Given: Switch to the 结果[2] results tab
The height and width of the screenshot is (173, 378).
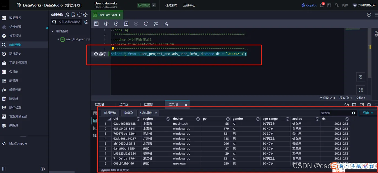Looking at the screenshot, I should coord(124,104).
